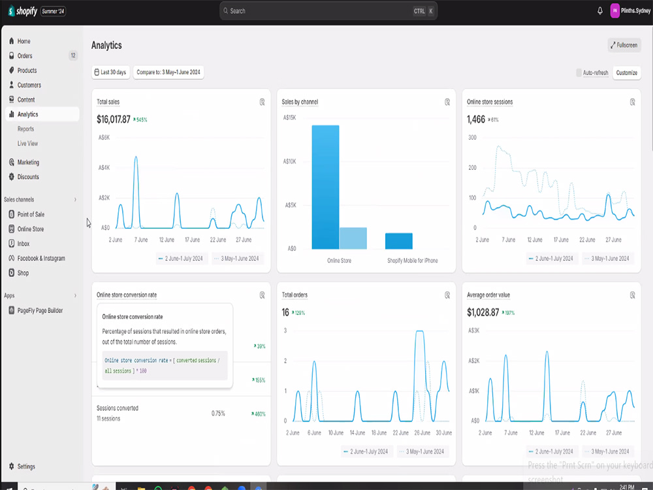Screen dimensions: 653x490
Task: Open Live View in sidebar
Action: click(x=27, y=143)
